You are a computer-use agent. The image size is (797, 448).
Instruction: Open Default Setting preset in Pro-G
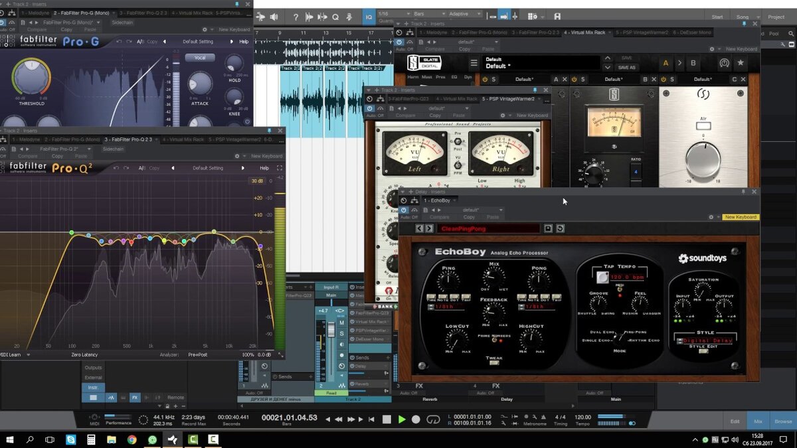click(x=198, y=41)
